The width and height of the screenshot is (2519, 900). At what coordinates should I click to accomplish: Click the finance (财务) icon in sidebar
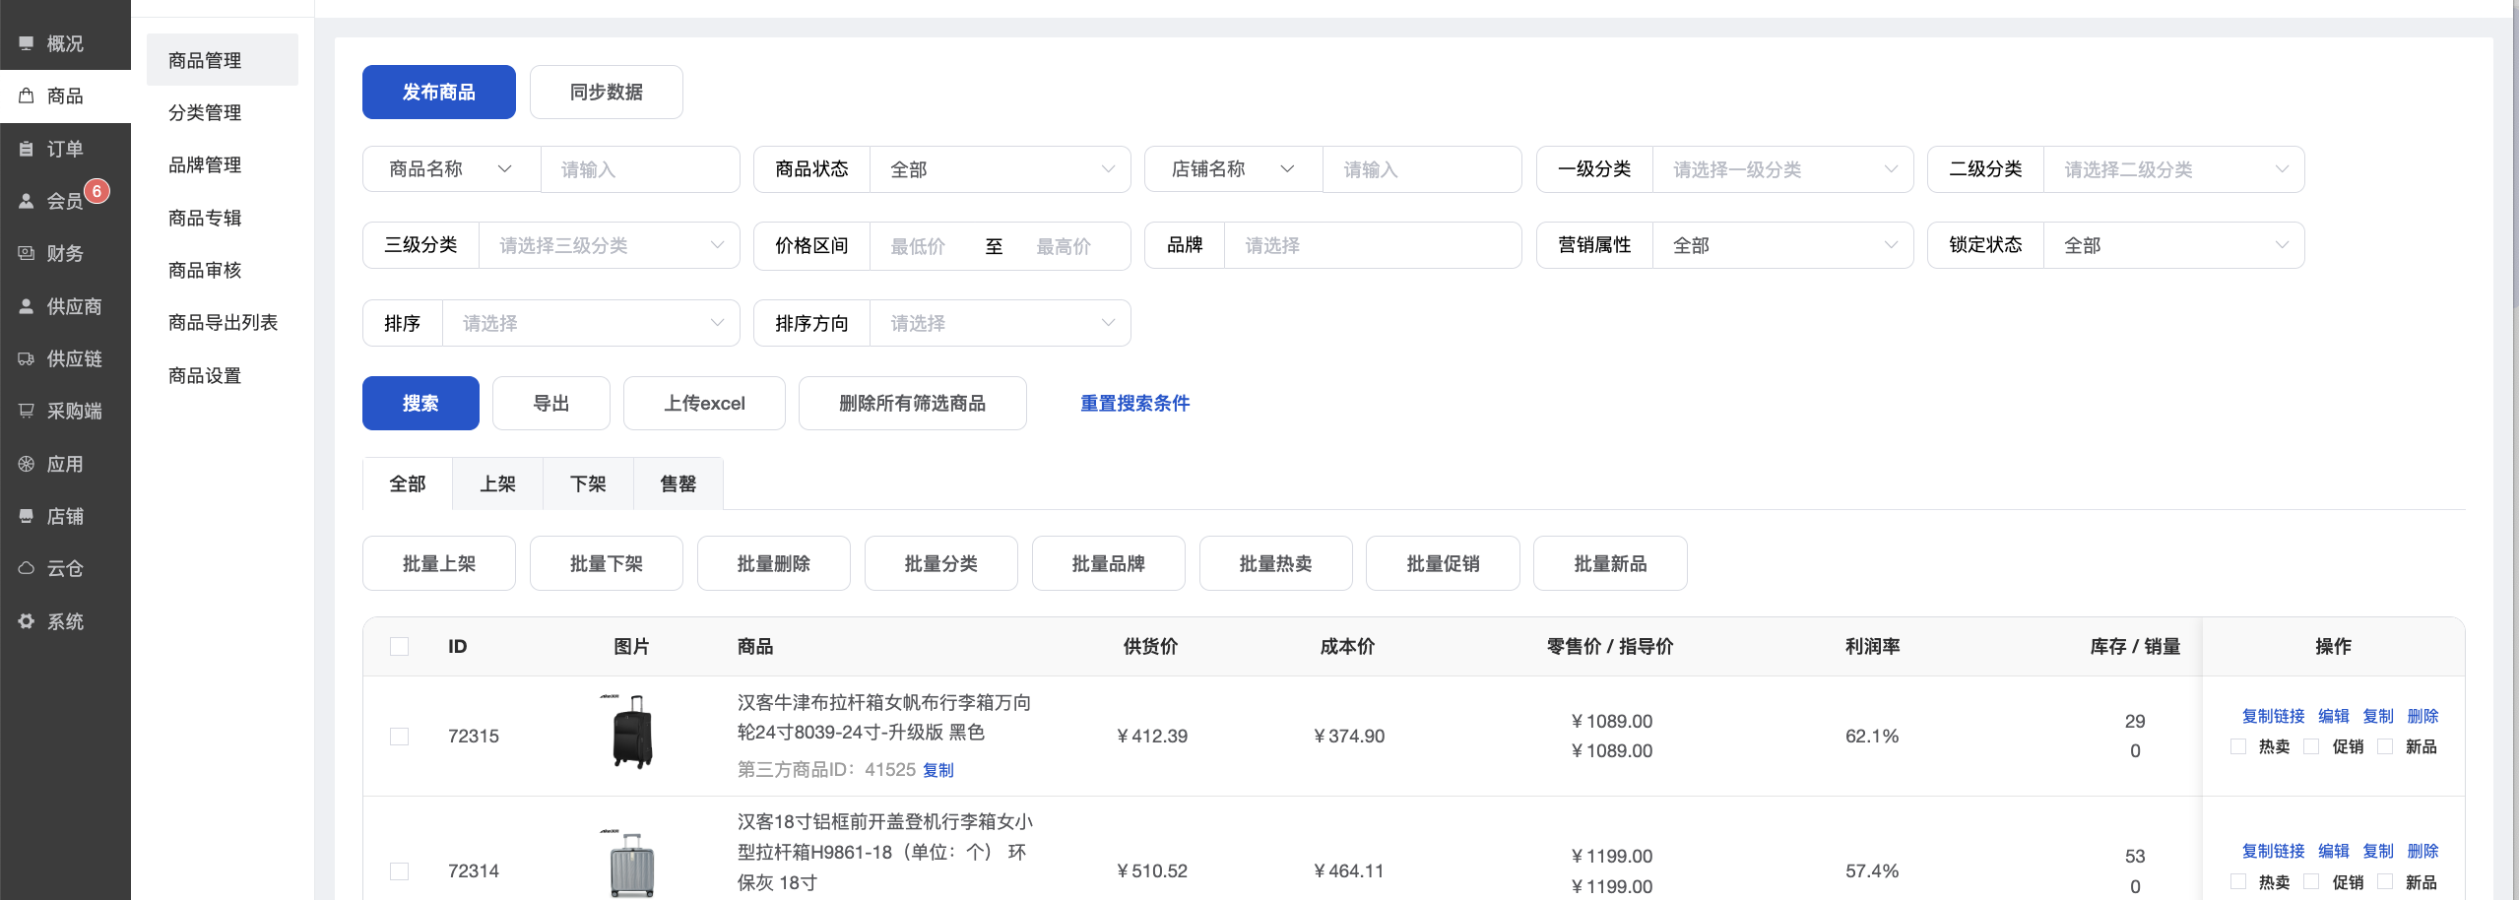point(27,253)
